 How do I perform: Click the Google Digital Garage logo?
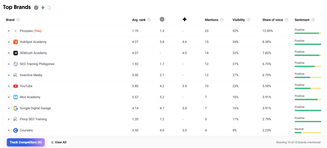tap(15, 108)
